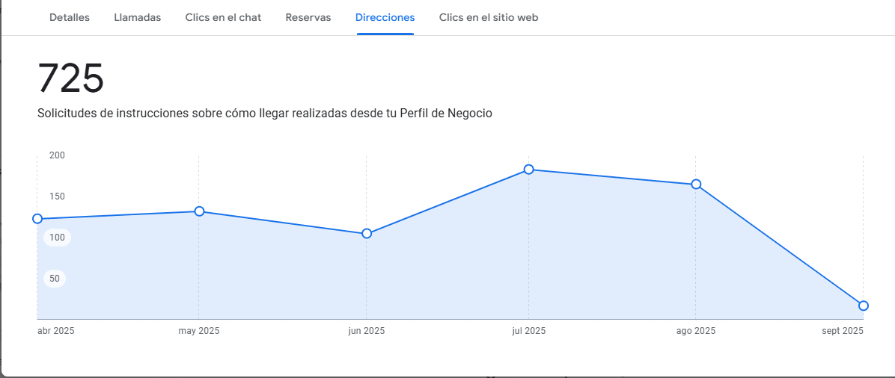Click the April 2025 data point circle
Viewport: 895px width, 378px height.
point(37,219)
